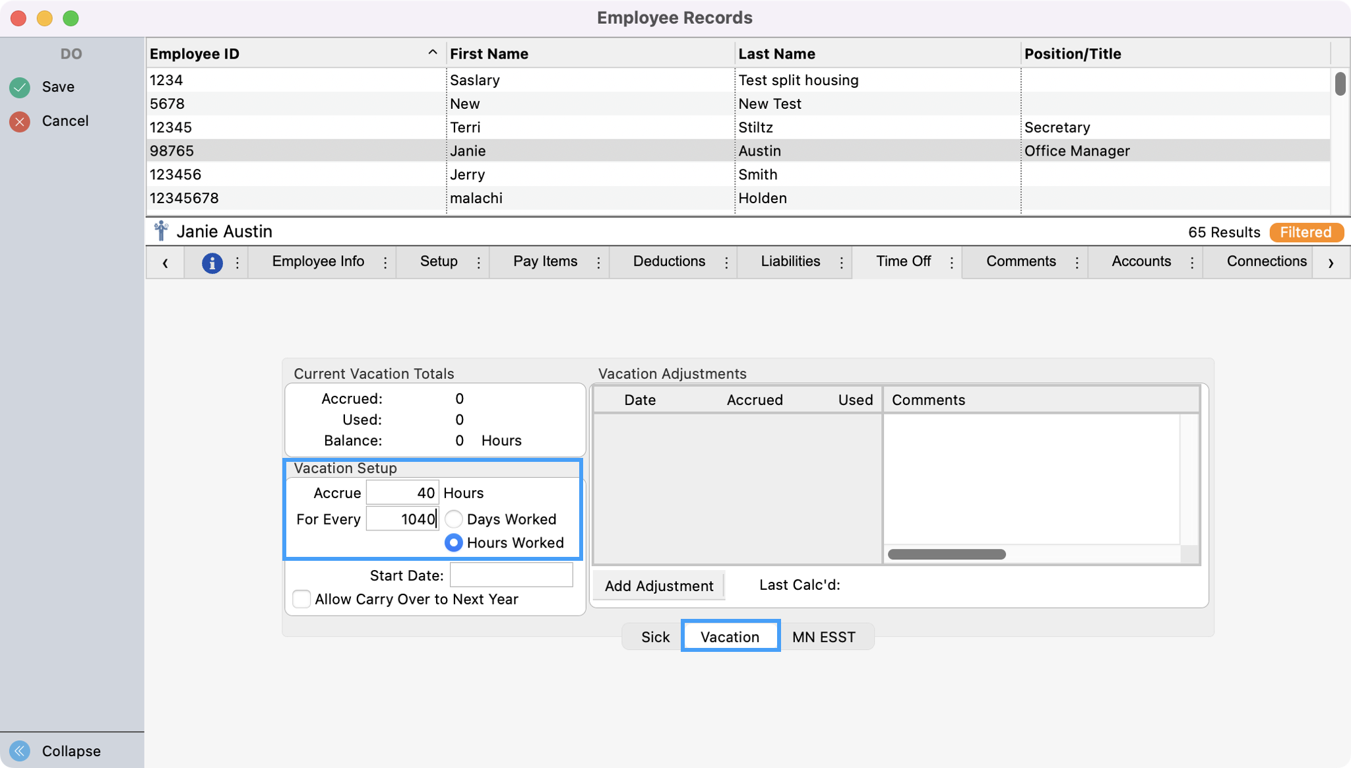Select the Hours Worked radio button
The height and width of the screenshot is (768, 1351).
point(454,543)
